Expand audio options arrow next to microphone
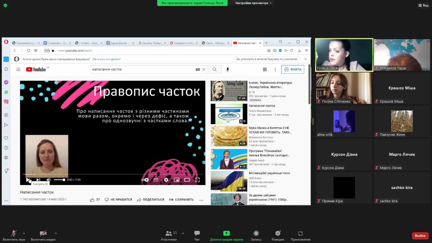 point(24,233)
